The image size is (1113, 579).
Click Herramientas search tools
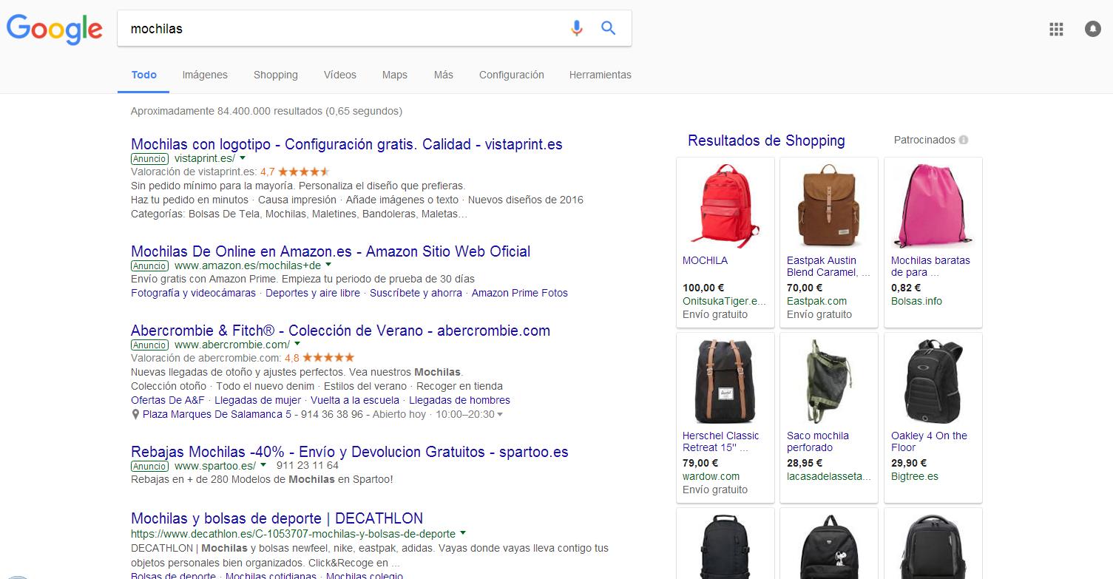click(x=601, y=75)
